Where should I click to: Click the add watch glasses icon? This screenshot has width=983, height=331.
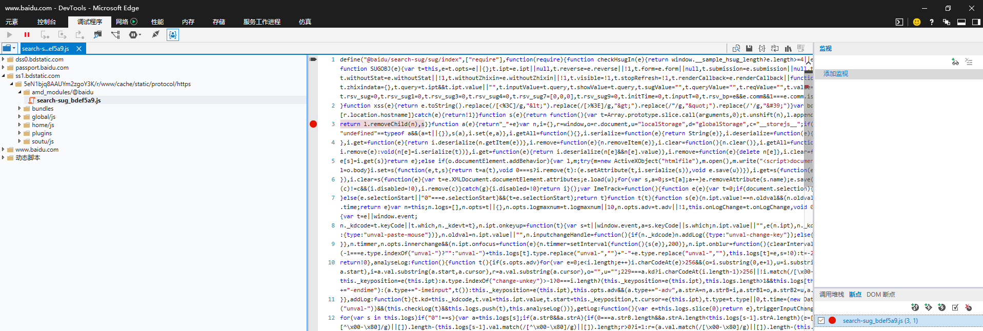pyautogui.click(x=955, y=61)
